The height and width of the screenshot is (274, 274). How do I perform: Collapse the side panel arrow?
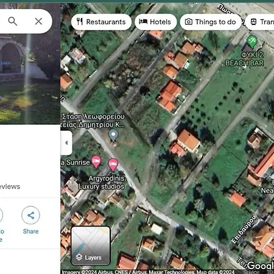pos(66,143)
